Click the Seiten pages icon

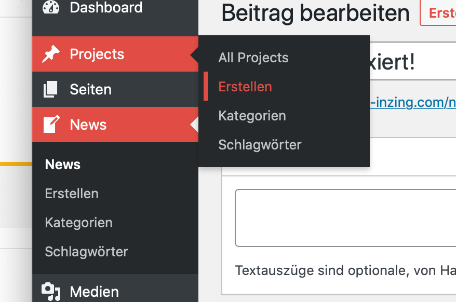pyautogui.click(x=51, y=89)
